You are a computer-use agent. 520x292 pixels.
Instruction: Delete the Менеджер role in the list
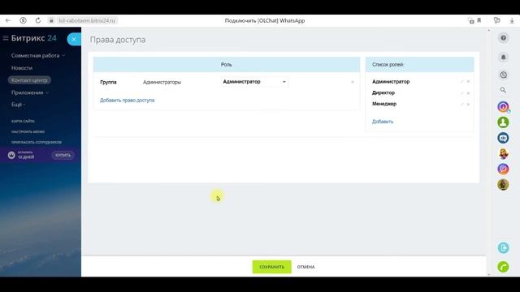[468, 105]
